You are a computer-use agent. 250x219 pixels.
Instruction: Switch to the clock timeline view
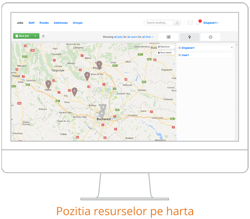[210, 37]
